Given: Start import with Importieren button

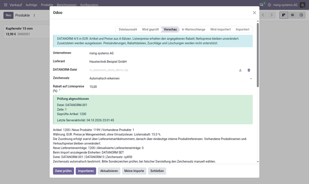Looking at the screenshot, I should [86, 171].
